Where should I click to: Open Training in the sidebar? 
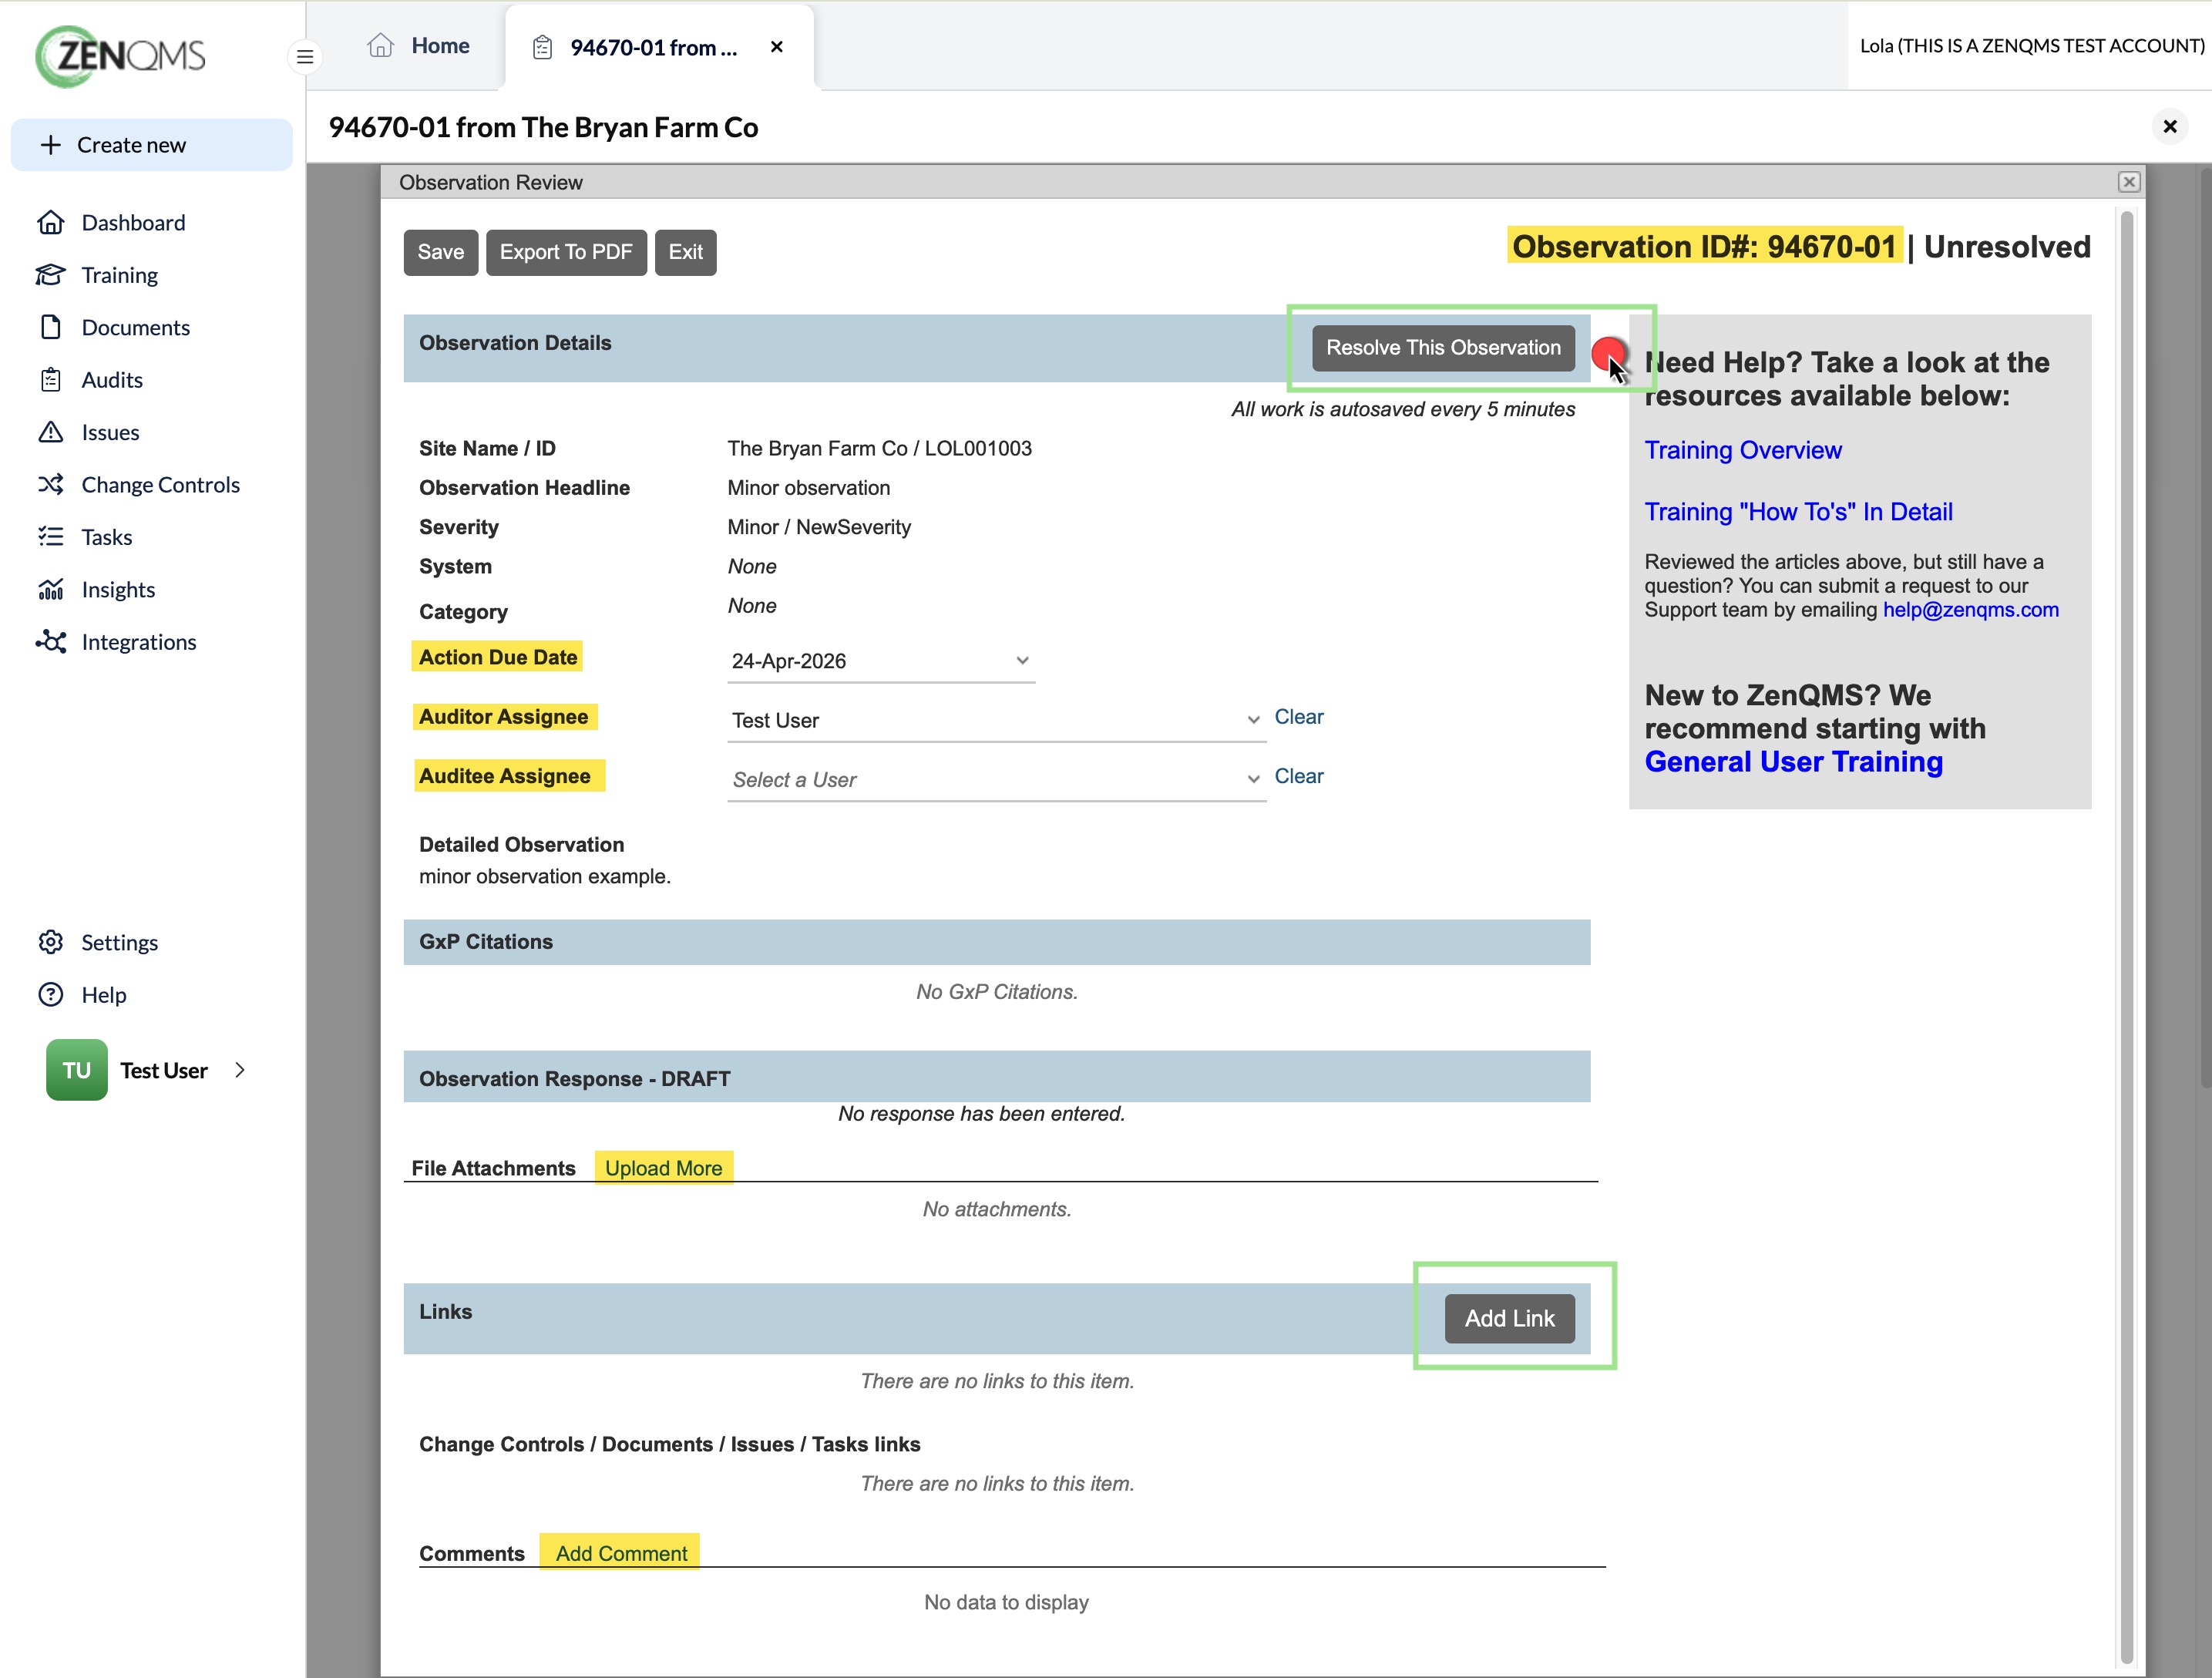tap(119, 275)
